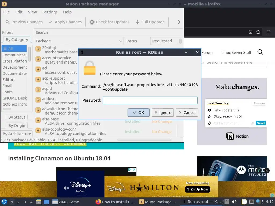This screenshot has height=206, width=275.
Task: Click Sign Up Now in Hamilton ad
Action: (x=197, y=189)
